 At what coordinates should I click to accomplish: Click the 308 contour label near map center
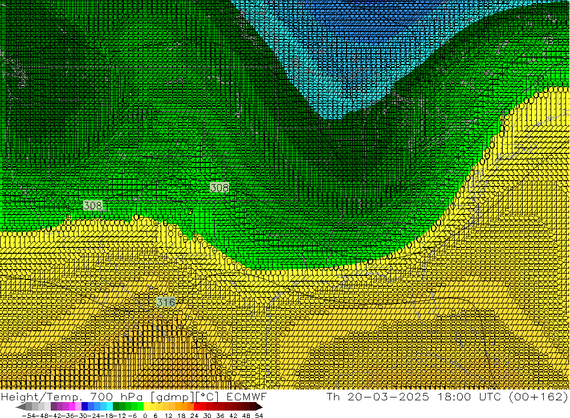coord(219,188)
